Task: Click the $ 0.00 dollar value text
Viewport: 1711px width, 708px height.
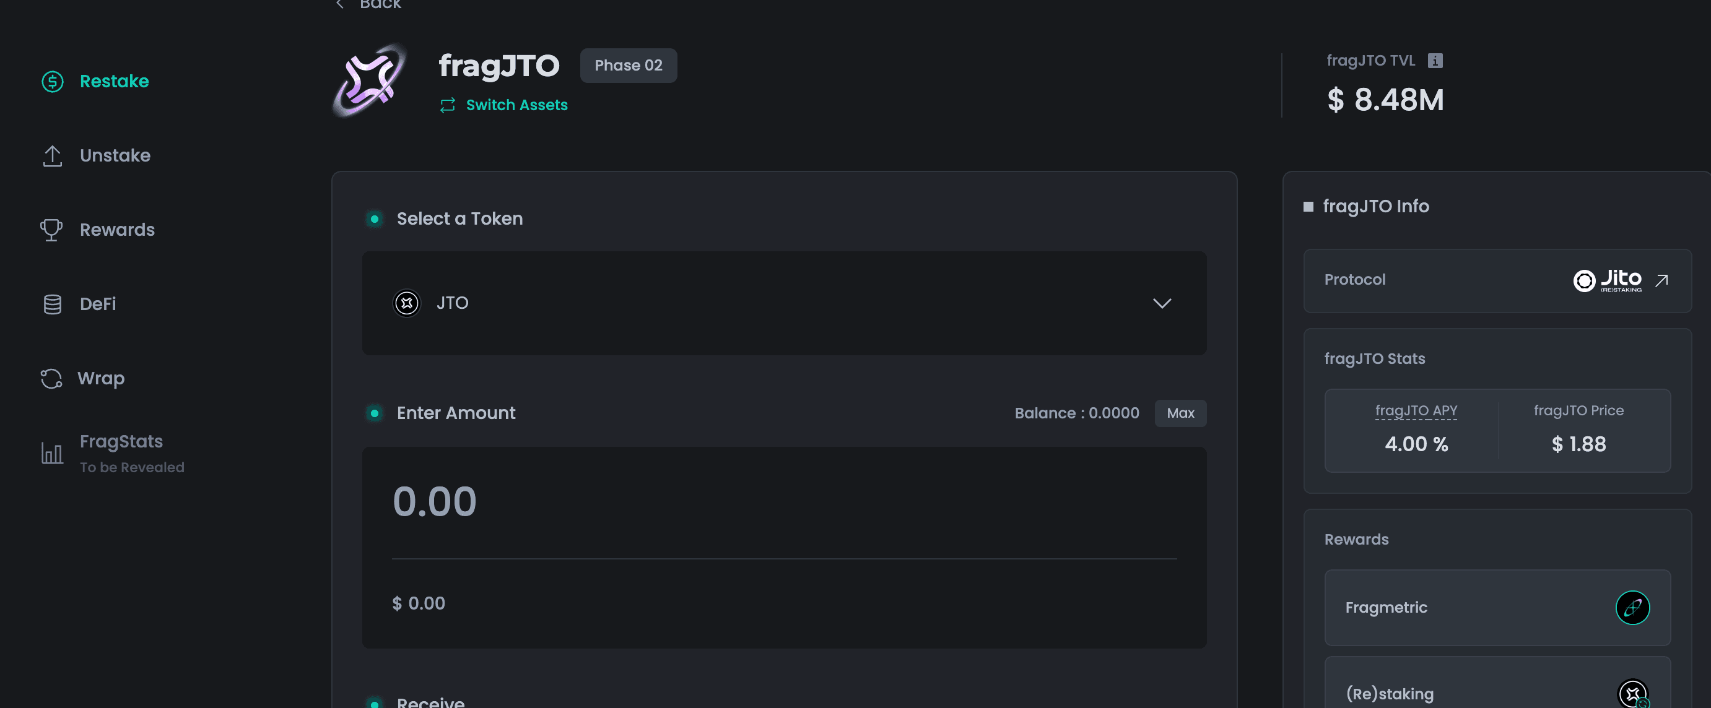Action: click(x=419, y=603)
